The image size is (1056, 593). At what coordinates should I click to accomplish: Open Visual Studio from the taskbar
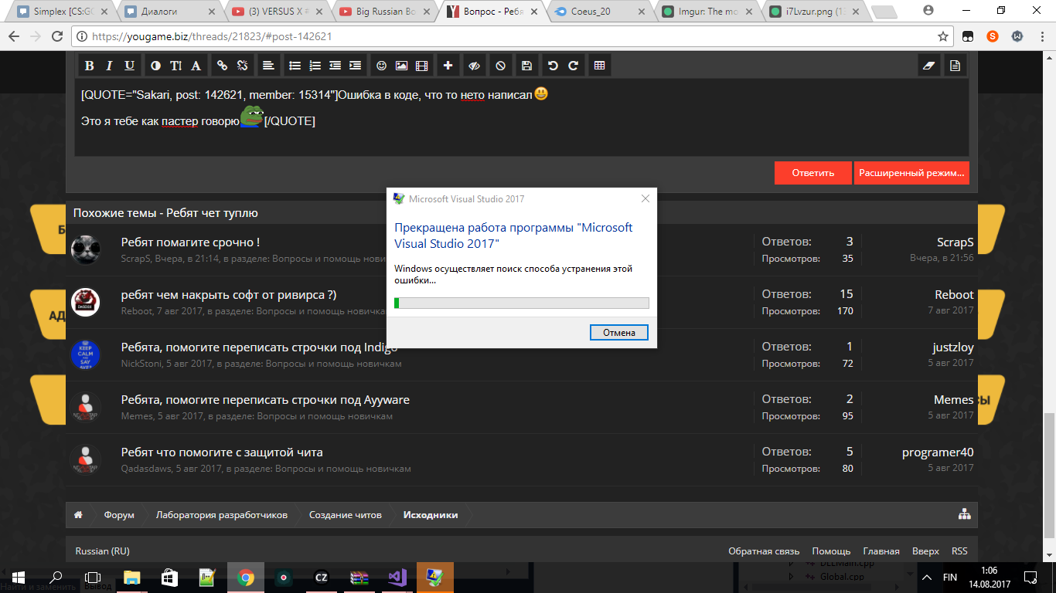[397, 577]
